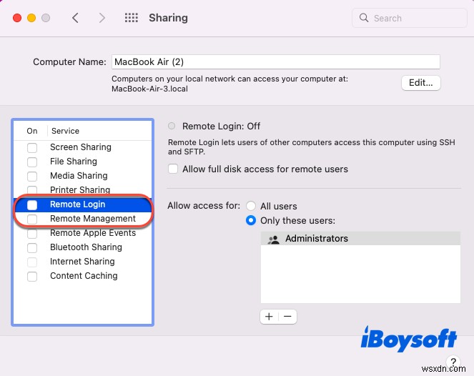Click the Remote Login: Off status indicator
474x376 pixels.
[172, 126]
